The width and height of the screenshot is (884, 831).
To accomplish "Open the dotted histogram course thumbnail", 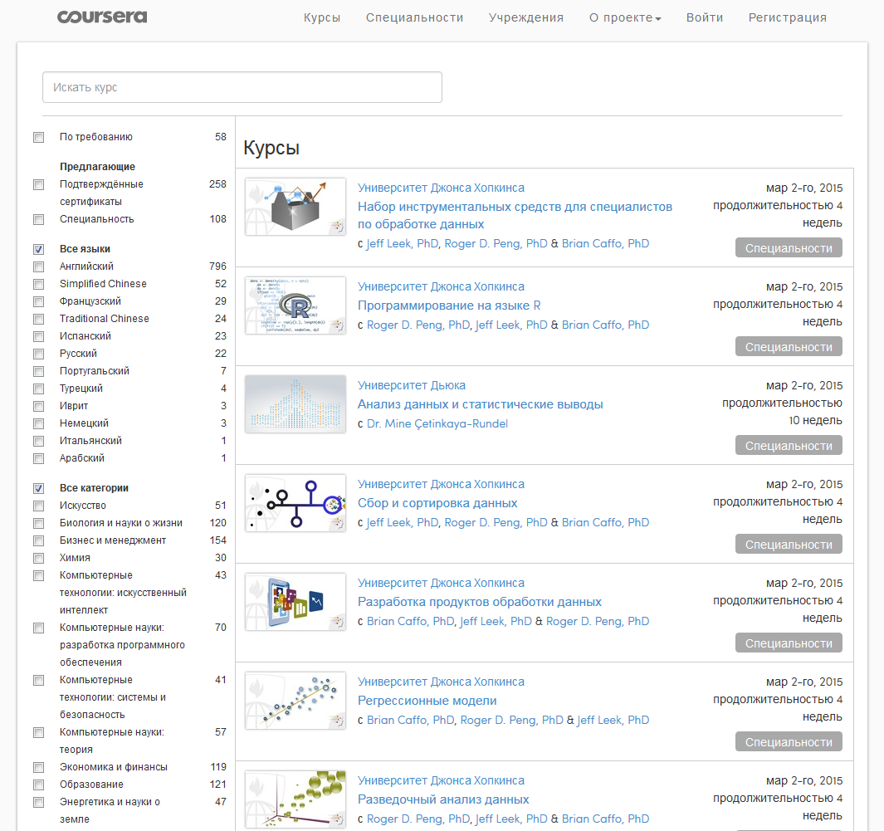I will tap(295, 404).
